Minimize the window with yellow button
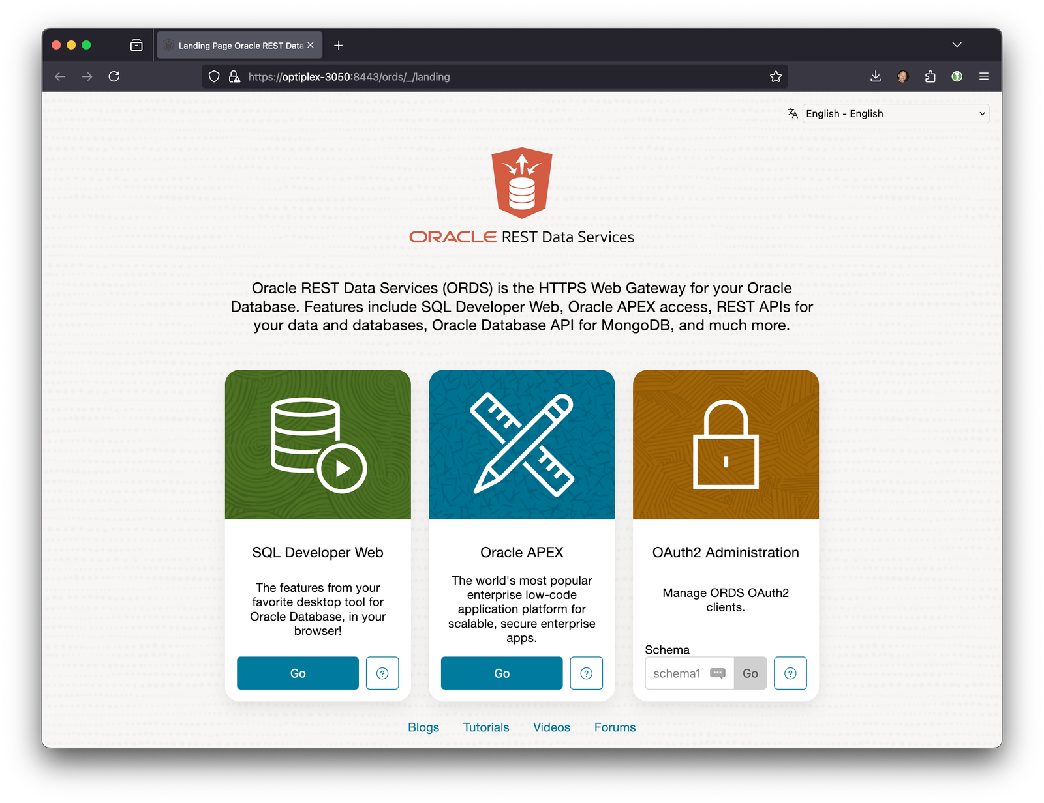1044x803 pixels. coord(71,45)
